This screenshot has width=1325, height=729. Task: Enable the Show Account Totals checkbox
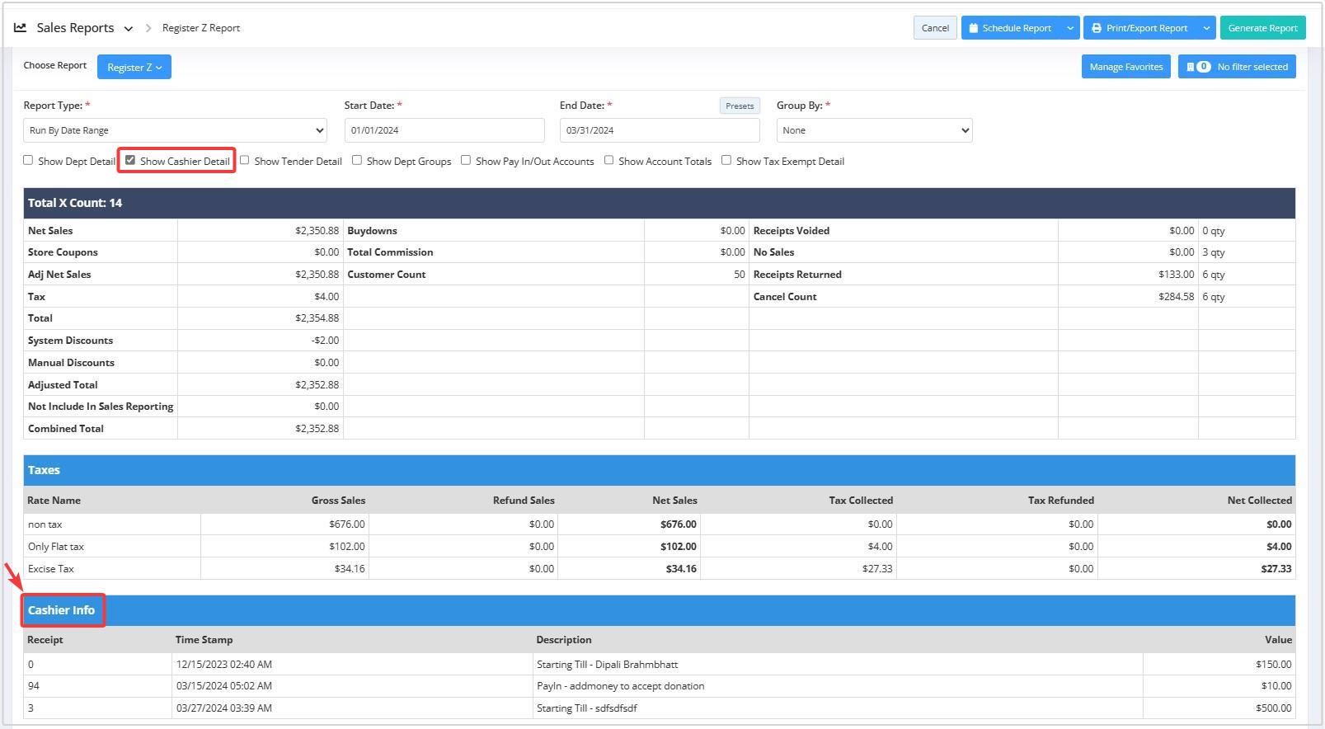608,160
